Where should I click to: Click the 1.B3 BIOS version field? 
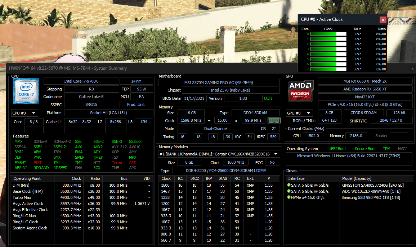(243, 98)
